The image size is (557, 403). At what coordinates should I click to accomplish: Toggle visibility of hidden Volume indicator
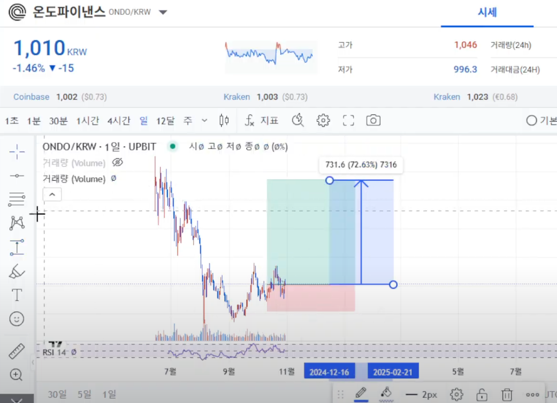click(x=118, y=162)
